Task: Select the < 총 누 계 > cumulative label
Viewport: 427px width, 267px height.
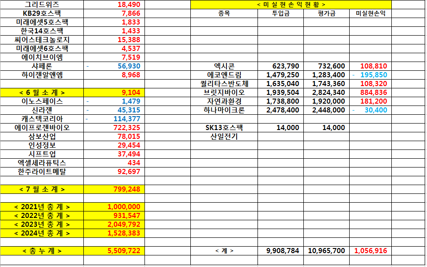Action: [x=42, y=251]
